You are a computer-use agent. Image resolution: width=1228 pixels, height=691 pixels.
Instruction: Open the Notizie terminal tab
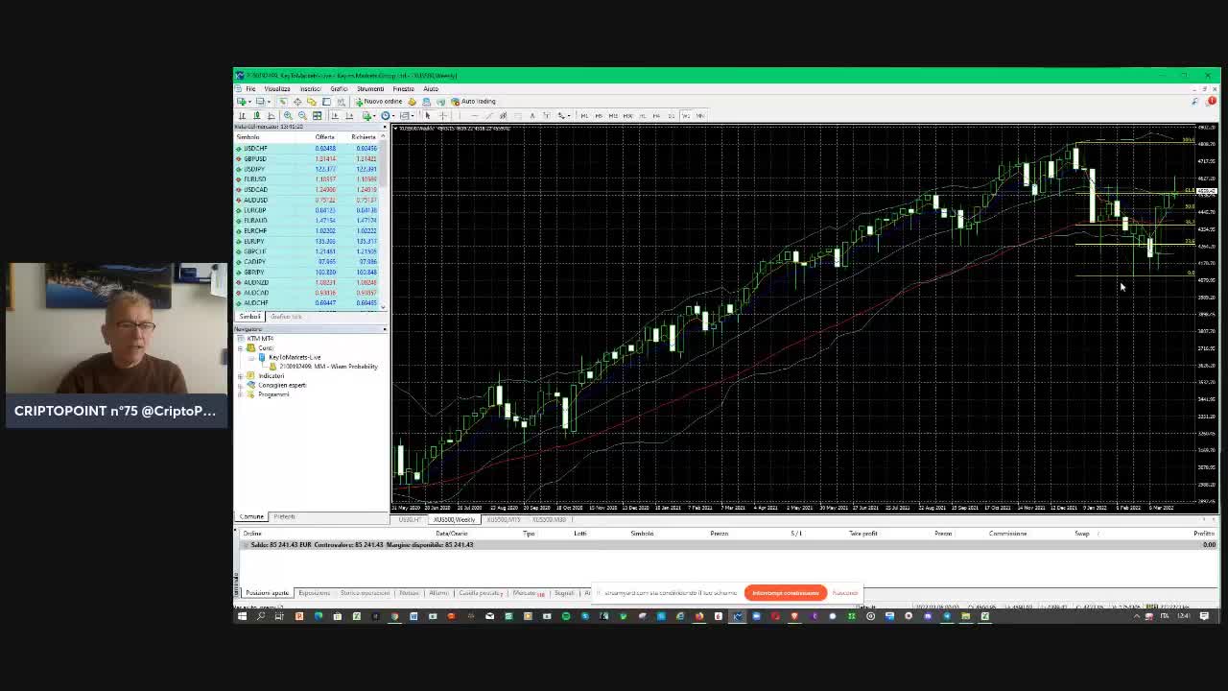click(409, 593)
